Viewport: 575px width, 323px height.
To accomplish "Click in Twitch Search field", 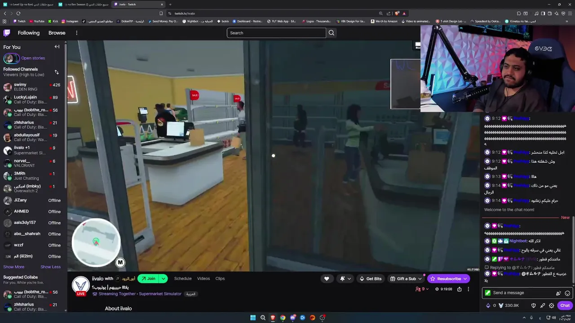I will click(x=276, y=33).
